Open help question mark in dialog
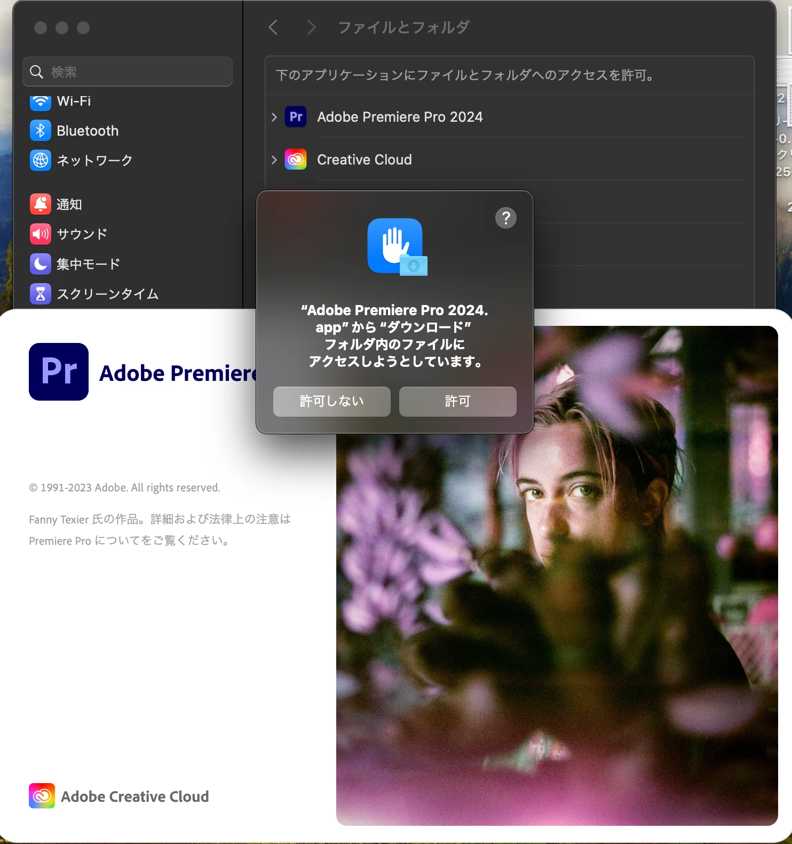The image size is (792, 844). pos(505,218)
